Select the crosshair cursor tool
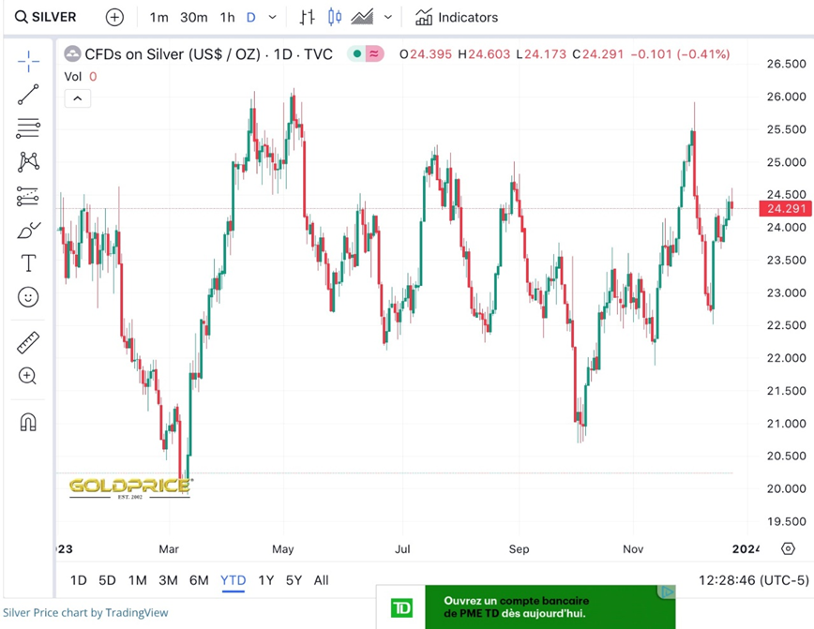Image resolution: width=814 pixels, height=629 pixels. (x=28, y=62)
